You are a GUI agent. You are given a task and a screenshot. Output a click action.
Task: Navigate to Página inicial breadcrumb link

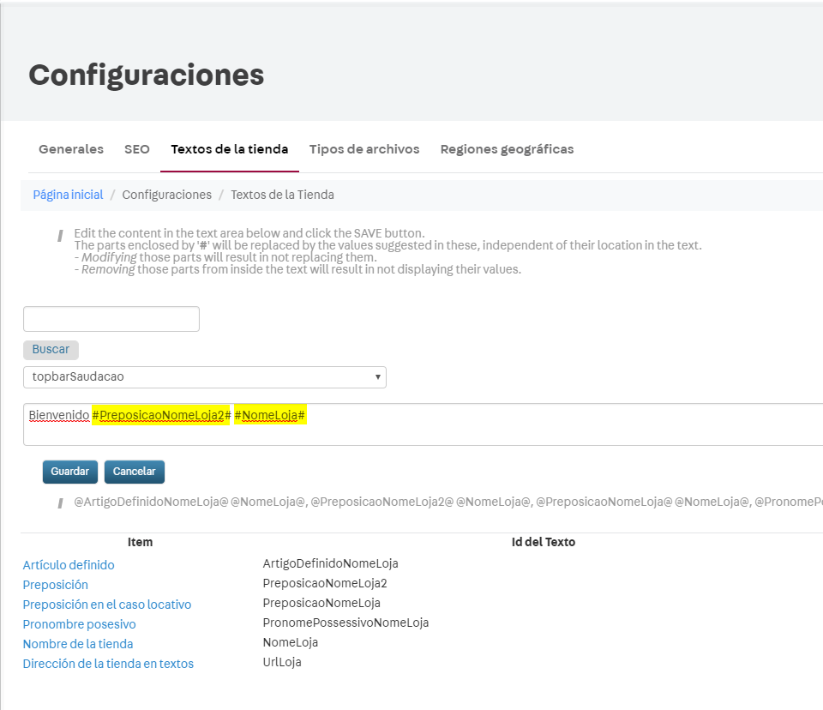[x=68, y=195]
